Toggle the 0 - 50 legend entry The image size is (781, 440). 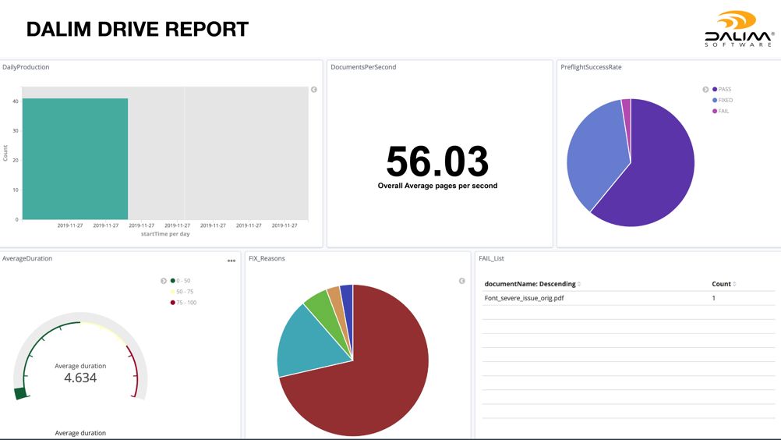click(x=180, y=281)
